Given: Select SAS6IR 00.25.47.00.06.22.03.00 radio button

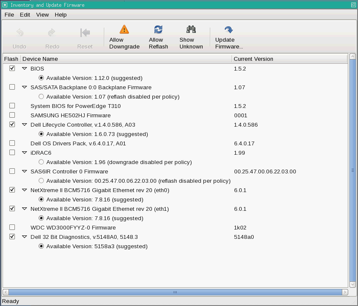Looking at the screenshot, I should coord(41,181).
